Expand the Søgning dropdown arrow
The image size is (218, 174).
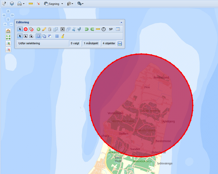point(62,4)
